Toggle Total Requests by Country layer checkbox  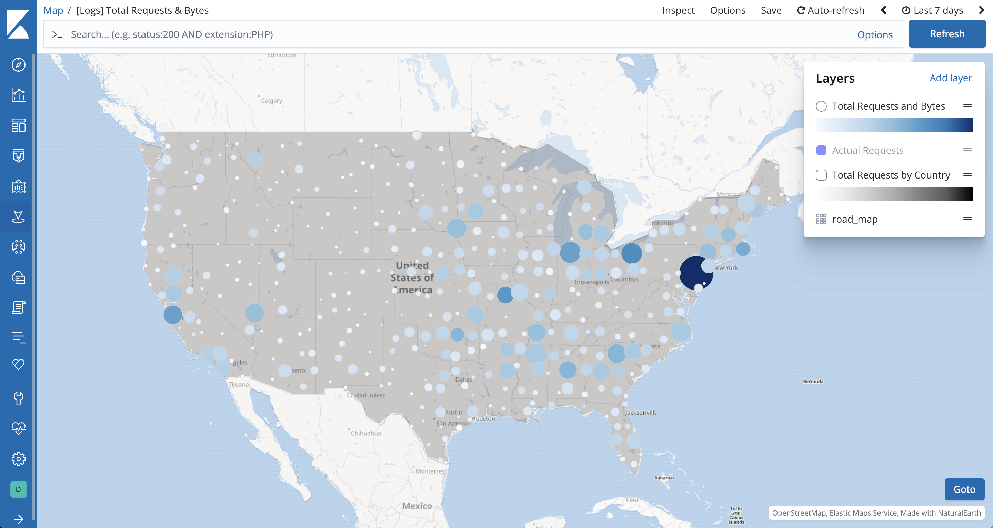(821, 175)
